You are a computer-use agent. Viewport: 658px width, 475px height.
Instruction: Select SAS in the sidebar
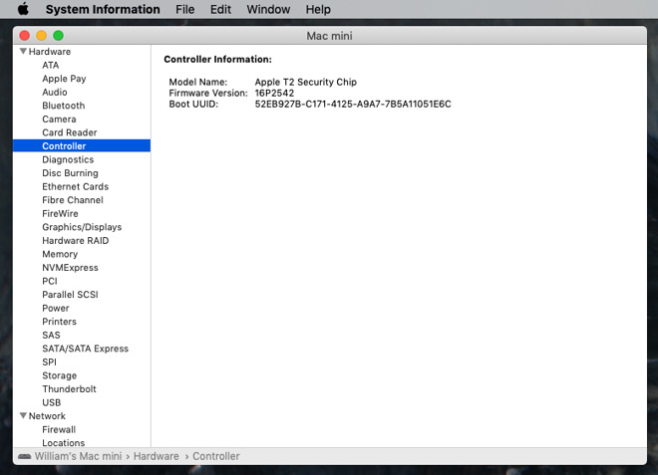[51, 335]
